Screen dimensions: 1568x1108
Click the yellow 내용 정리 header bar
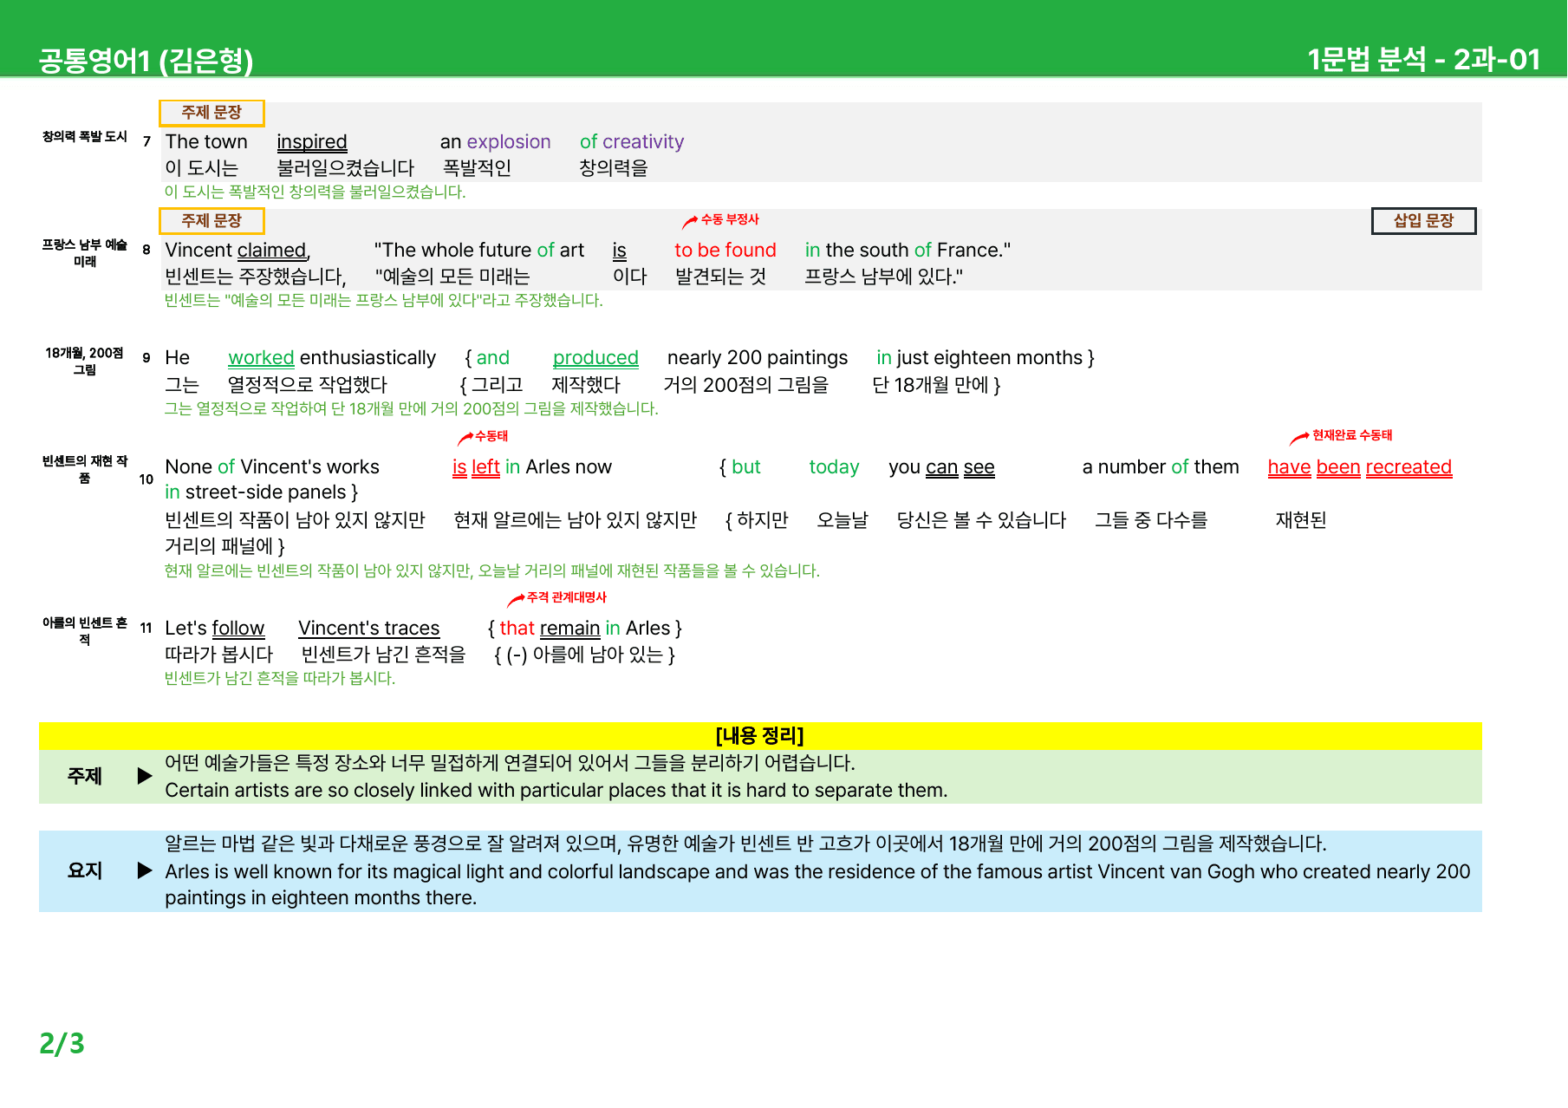(x=760, y=736)
